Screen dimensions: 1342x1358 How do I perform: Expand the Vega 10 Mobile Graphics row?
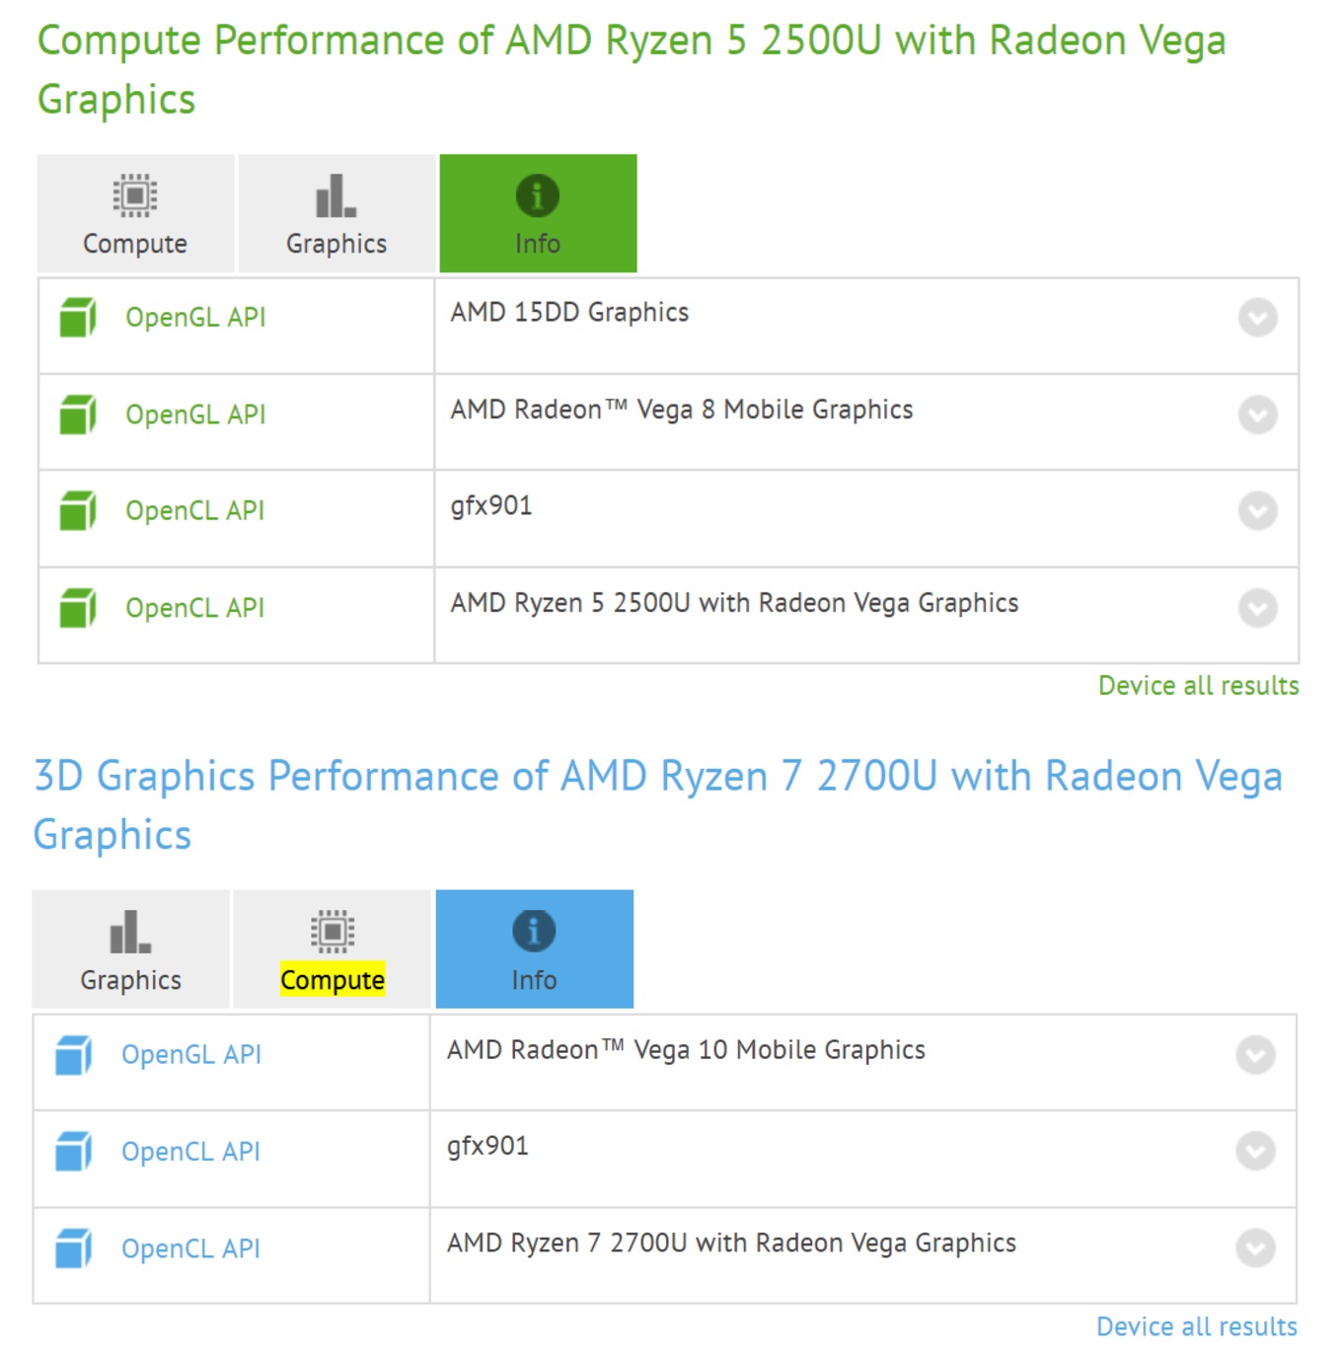tap(1255, 1055)
